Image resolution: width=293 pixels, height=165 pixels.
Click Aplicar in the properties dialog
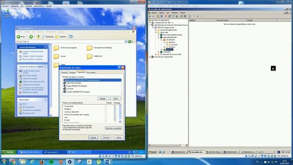click(119, 137)
